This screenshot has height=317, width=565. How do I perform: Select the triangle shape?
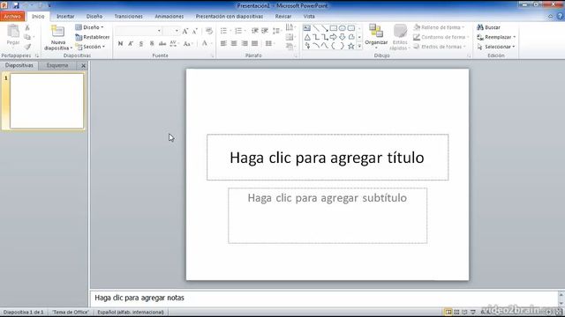[307, 37]
